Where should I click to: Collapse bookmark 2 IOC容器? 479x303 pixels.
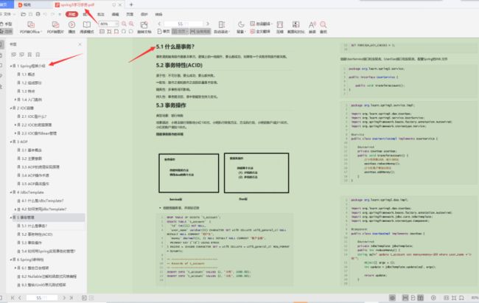11,108
